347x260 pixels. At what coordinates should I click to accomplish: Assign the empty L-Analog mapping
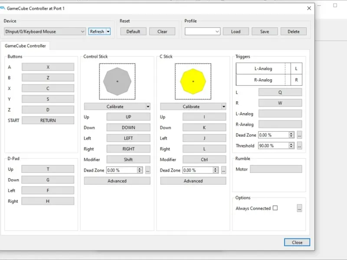point(280,114)
